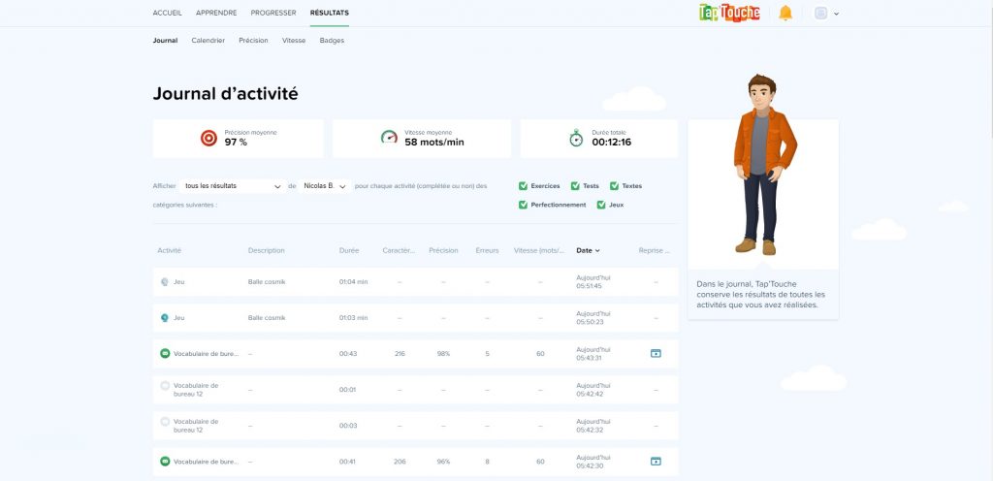
Task: Toggle the Tests category checkbox
Action: [575, 186]
